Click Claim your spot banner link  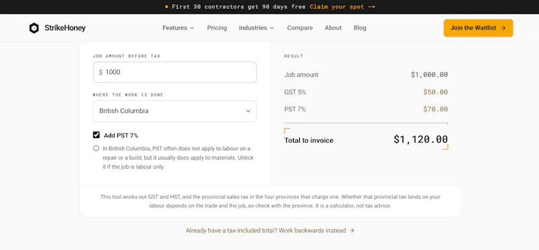coord(342,7)
